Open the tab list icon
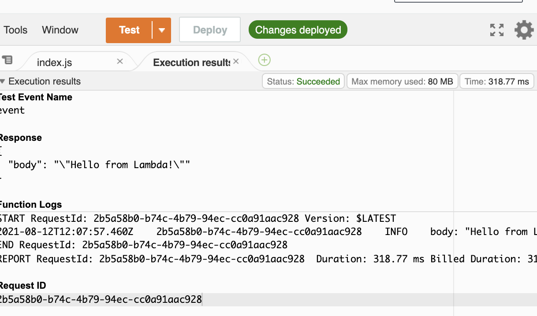This screenshot has height=316, width=537. 7,60
